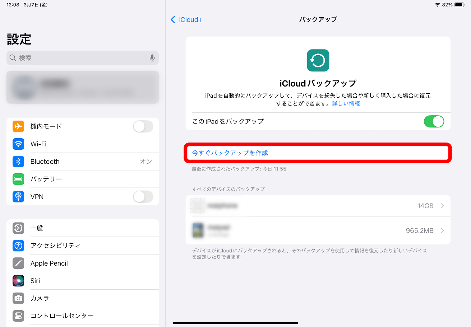The height and width of the screenshot is (327, 471).
Task: Select the camera icon in sidebar
Action: [18, 298]
